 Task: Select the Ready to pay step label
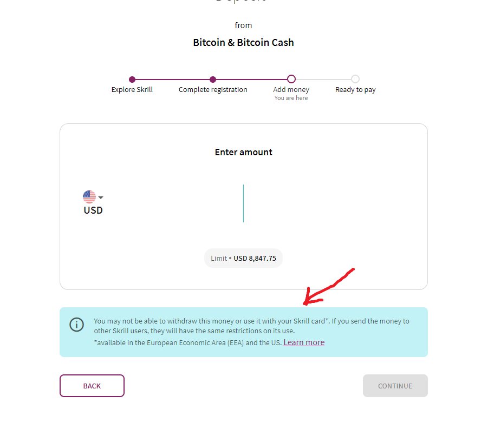pyautogui.click(x=355, y=90)
